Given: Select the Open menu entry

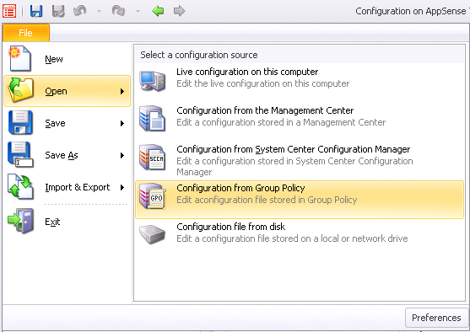Looking at the screenshot, I should 68,91.
